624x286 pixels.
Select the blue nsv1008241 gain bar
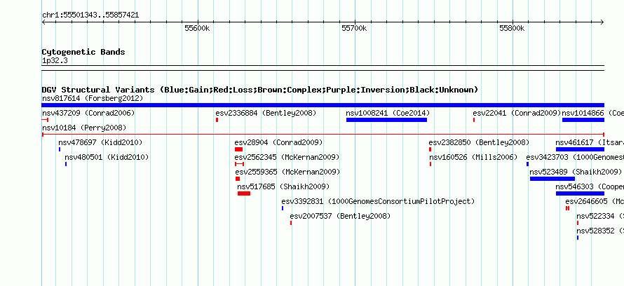386,120
